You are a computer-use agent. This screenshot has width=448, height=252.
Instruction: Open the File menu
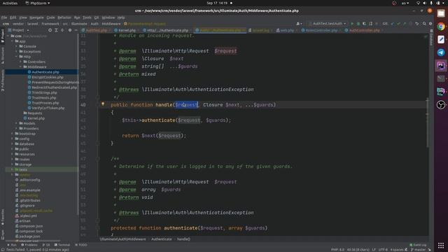[4, 17]
